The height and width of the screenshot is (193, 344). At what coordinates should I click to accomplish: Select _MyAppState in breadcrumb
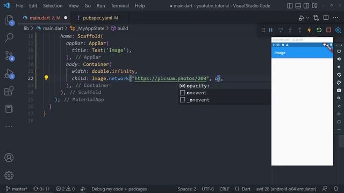90,28
